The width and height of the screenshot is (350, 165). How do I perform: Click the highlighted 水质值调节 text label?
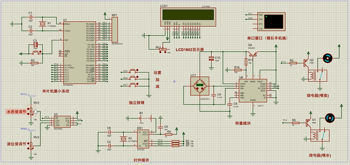(x=16, y=111)
